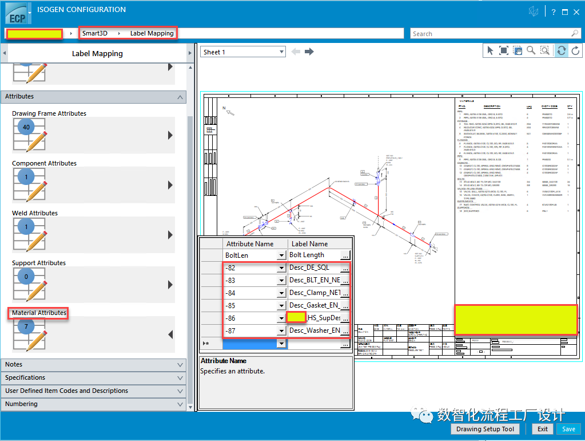Open the -83 attribute name dropdown
Image resolution: width=585 pixels, height=441 pixels.
click(282, 280)
